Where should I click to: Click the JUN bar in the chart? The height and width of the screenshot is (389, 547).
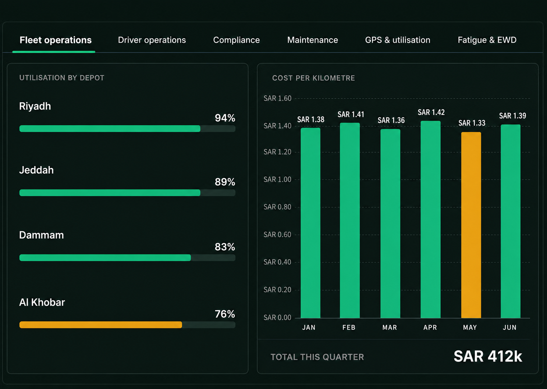(x=511, y=221)
